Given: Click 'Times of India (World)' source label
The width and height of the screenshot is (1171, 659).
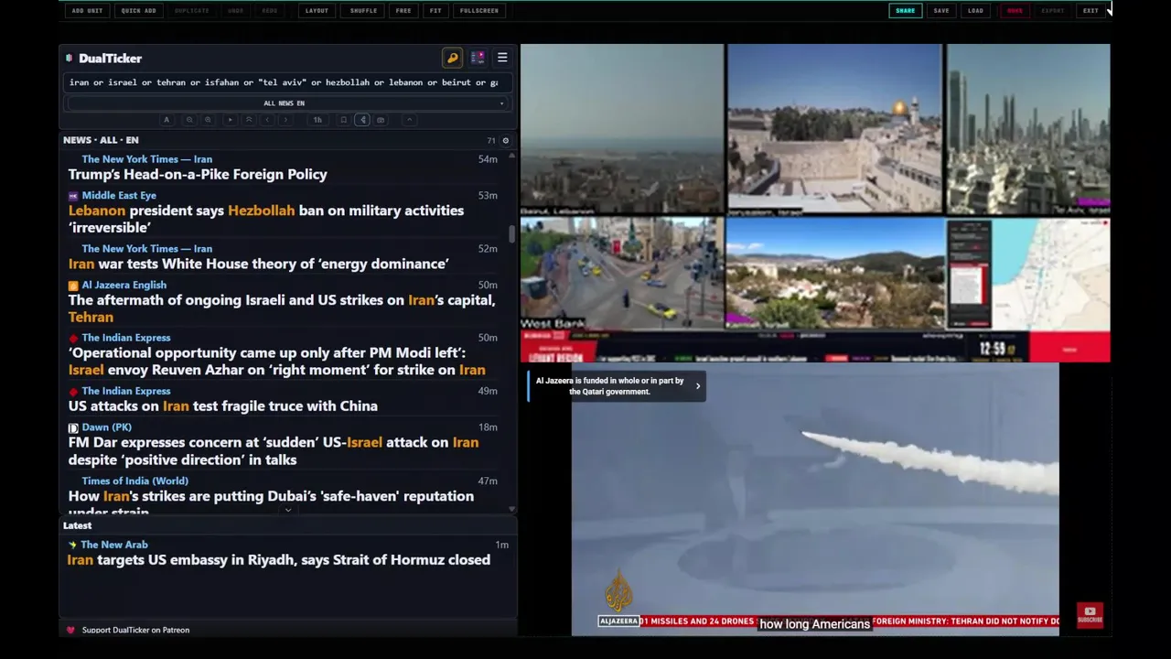Looking at the screenshot, I should coord(135,481).
